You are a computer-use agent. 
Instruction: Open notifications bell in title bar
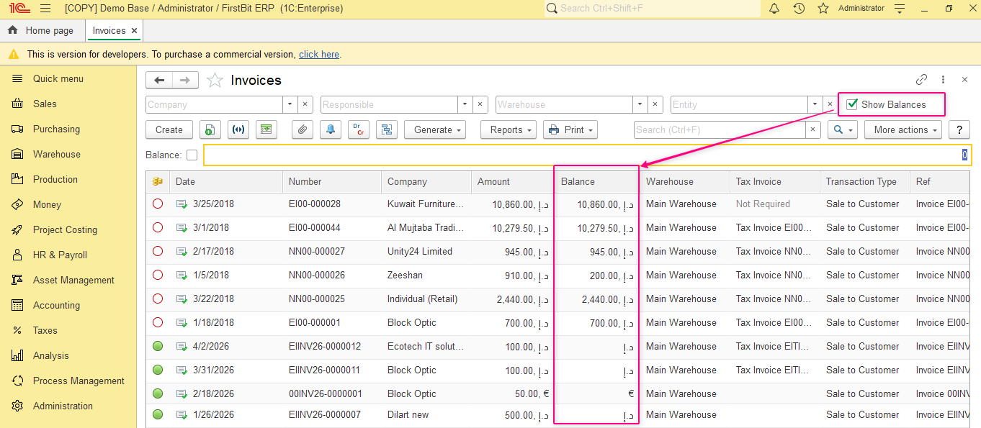[x=774, y=9]
